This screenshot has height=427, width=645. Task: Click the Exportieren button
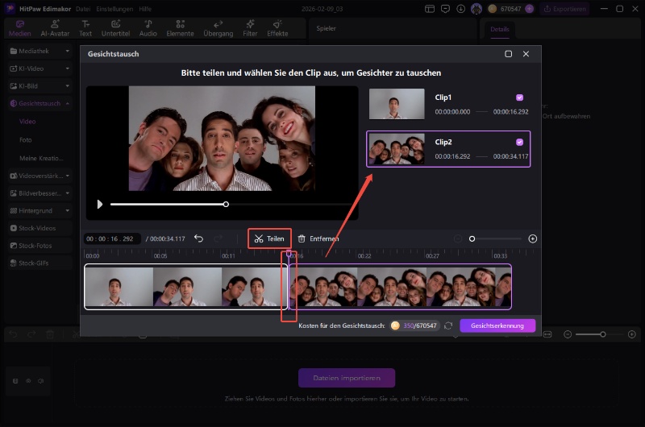point(564,9)
